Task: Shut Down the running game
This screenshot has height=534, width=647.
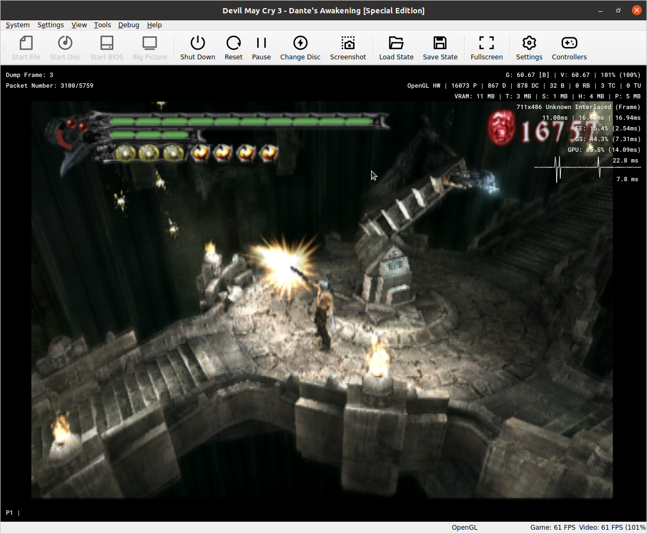Action: 198,48
